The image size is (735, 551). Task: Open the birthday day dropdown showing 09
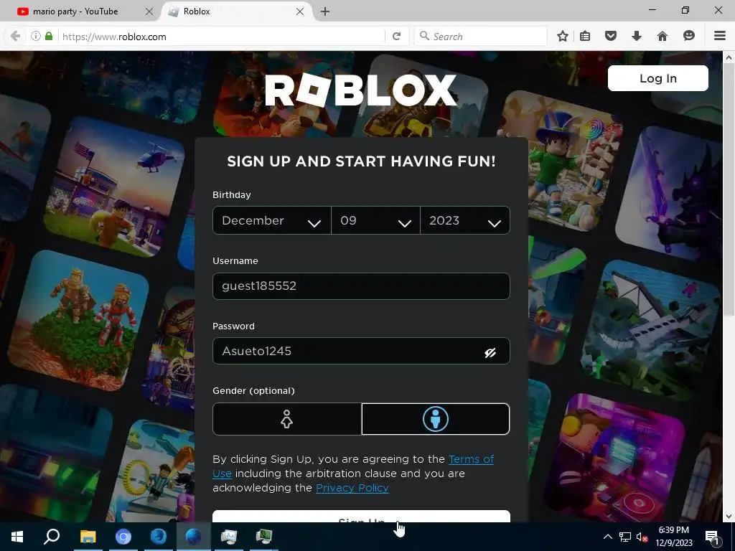[x=375, y=220]
